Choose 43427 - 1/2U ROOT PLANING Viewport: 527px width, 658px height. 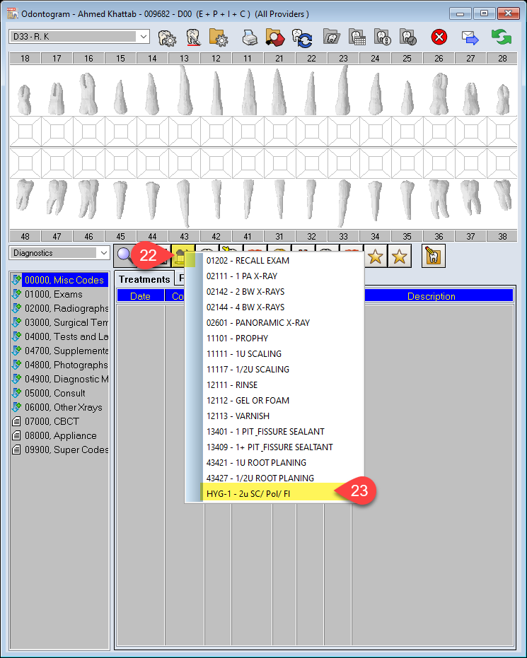(x=274, y=478)
